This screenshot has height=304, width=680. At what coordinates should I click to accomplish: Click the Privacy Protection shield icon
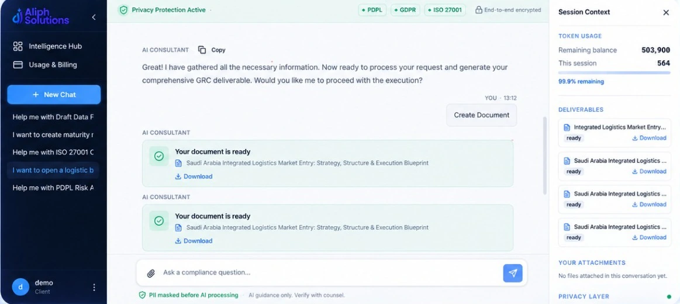(123, 10)
